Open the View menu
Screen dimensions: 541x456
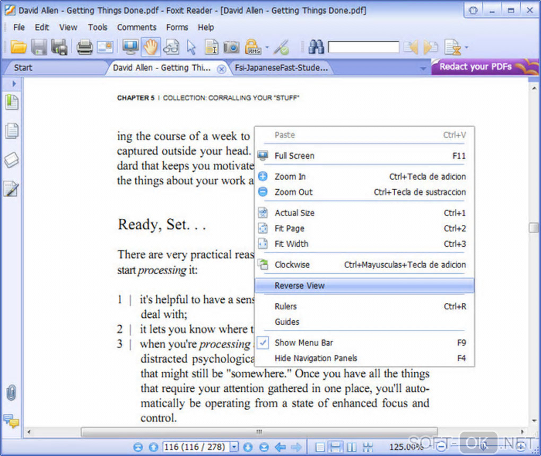click(x=68, y=27)
